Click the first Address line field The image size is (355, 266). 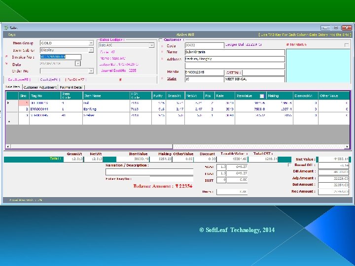pyautogui.click(x=235, y=59)
